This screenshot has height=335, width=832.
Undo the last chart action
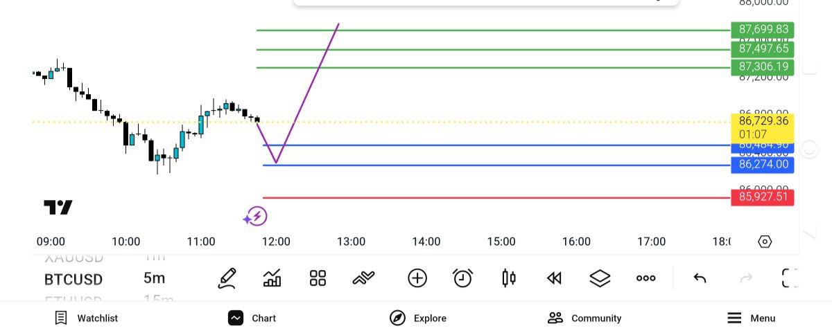pyautogui.click(x=700, y=278)
